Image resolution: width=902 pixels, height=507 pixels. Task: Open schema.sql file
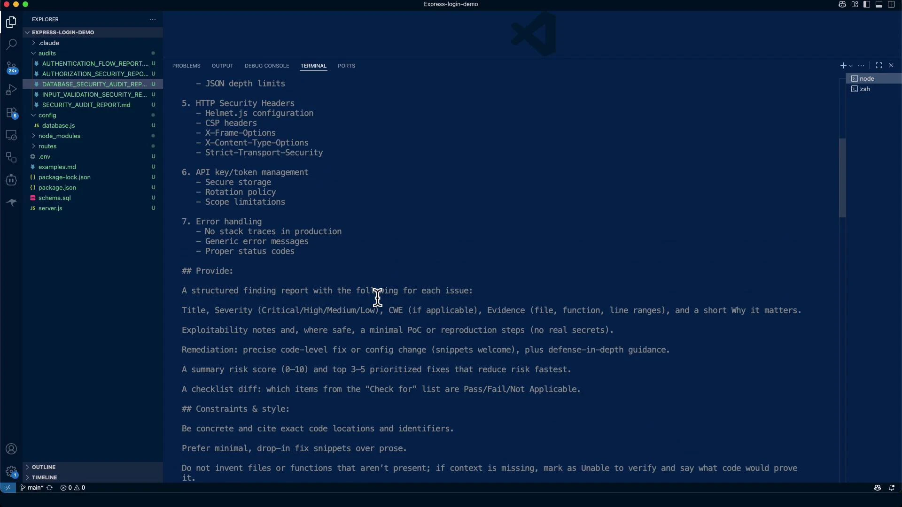click(93, 198)
